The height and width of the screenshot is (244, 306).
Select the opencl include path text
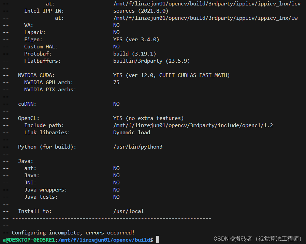193,125
